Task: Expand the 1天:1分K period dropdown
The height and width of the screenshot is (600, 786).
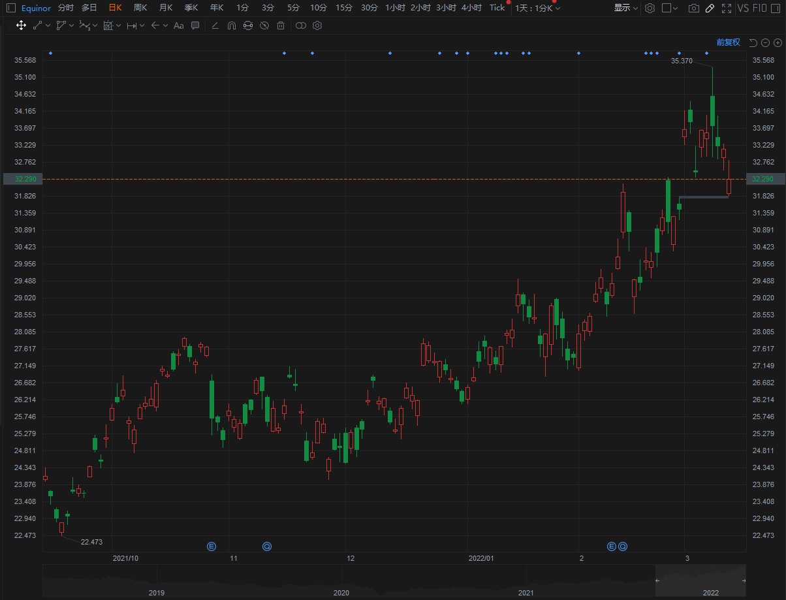Action: [537, 8]
